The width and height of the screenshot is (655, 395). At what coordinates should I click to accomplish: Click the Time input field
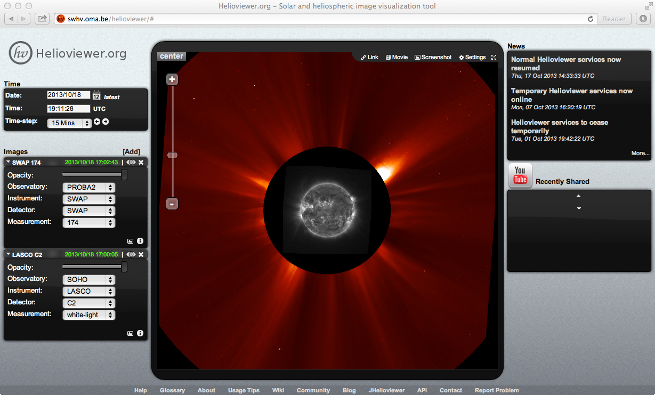coord(69,109)
